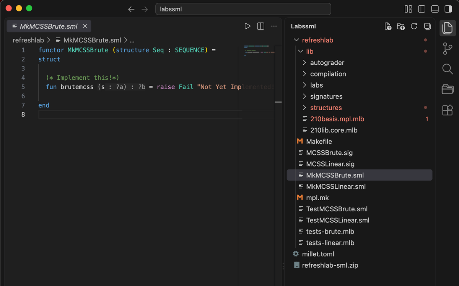The height and width of the screenshot is (286, 459).
Task: Click the Implement this comment
Action: [83, 78]
